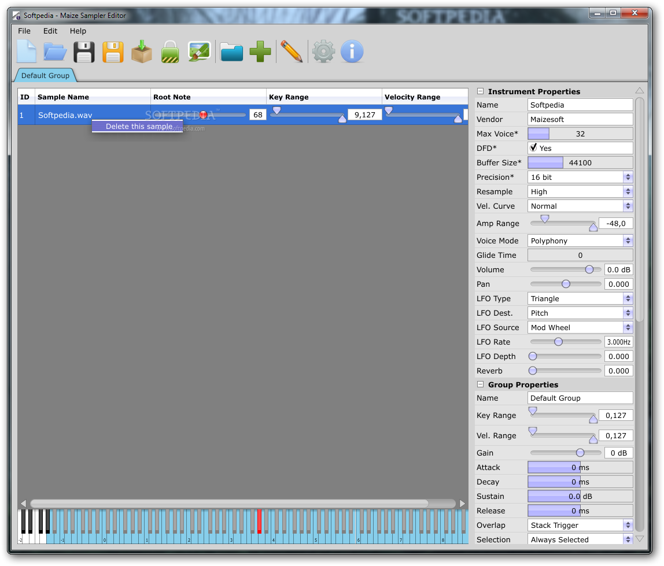Click the orange Save As floppy icon
Viewport: 664px width, 566px height.
coord(113,51)
